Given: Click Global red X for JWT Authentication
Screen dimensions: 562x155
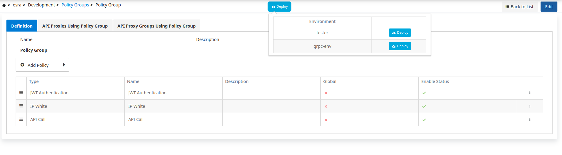Looking at the screenshot, I should [326, 93].
